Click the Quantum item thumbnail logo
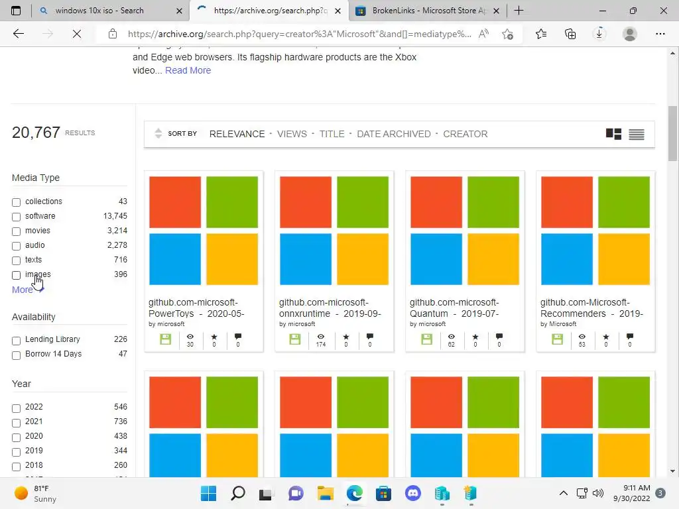Image resolution: width=679 pixels, height=509 pixels. [465, 231]
